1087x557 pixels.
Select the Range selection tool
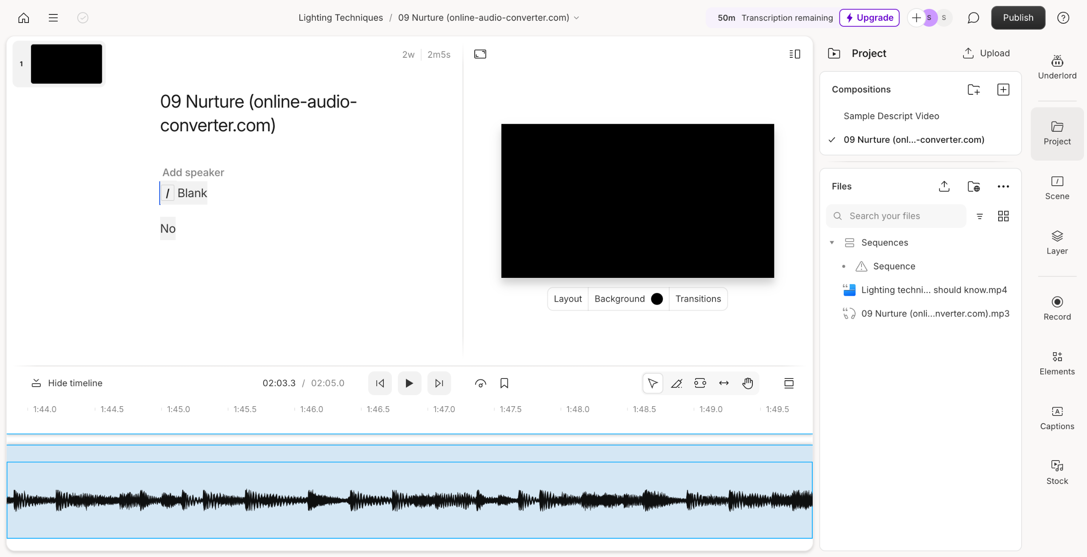700,383
